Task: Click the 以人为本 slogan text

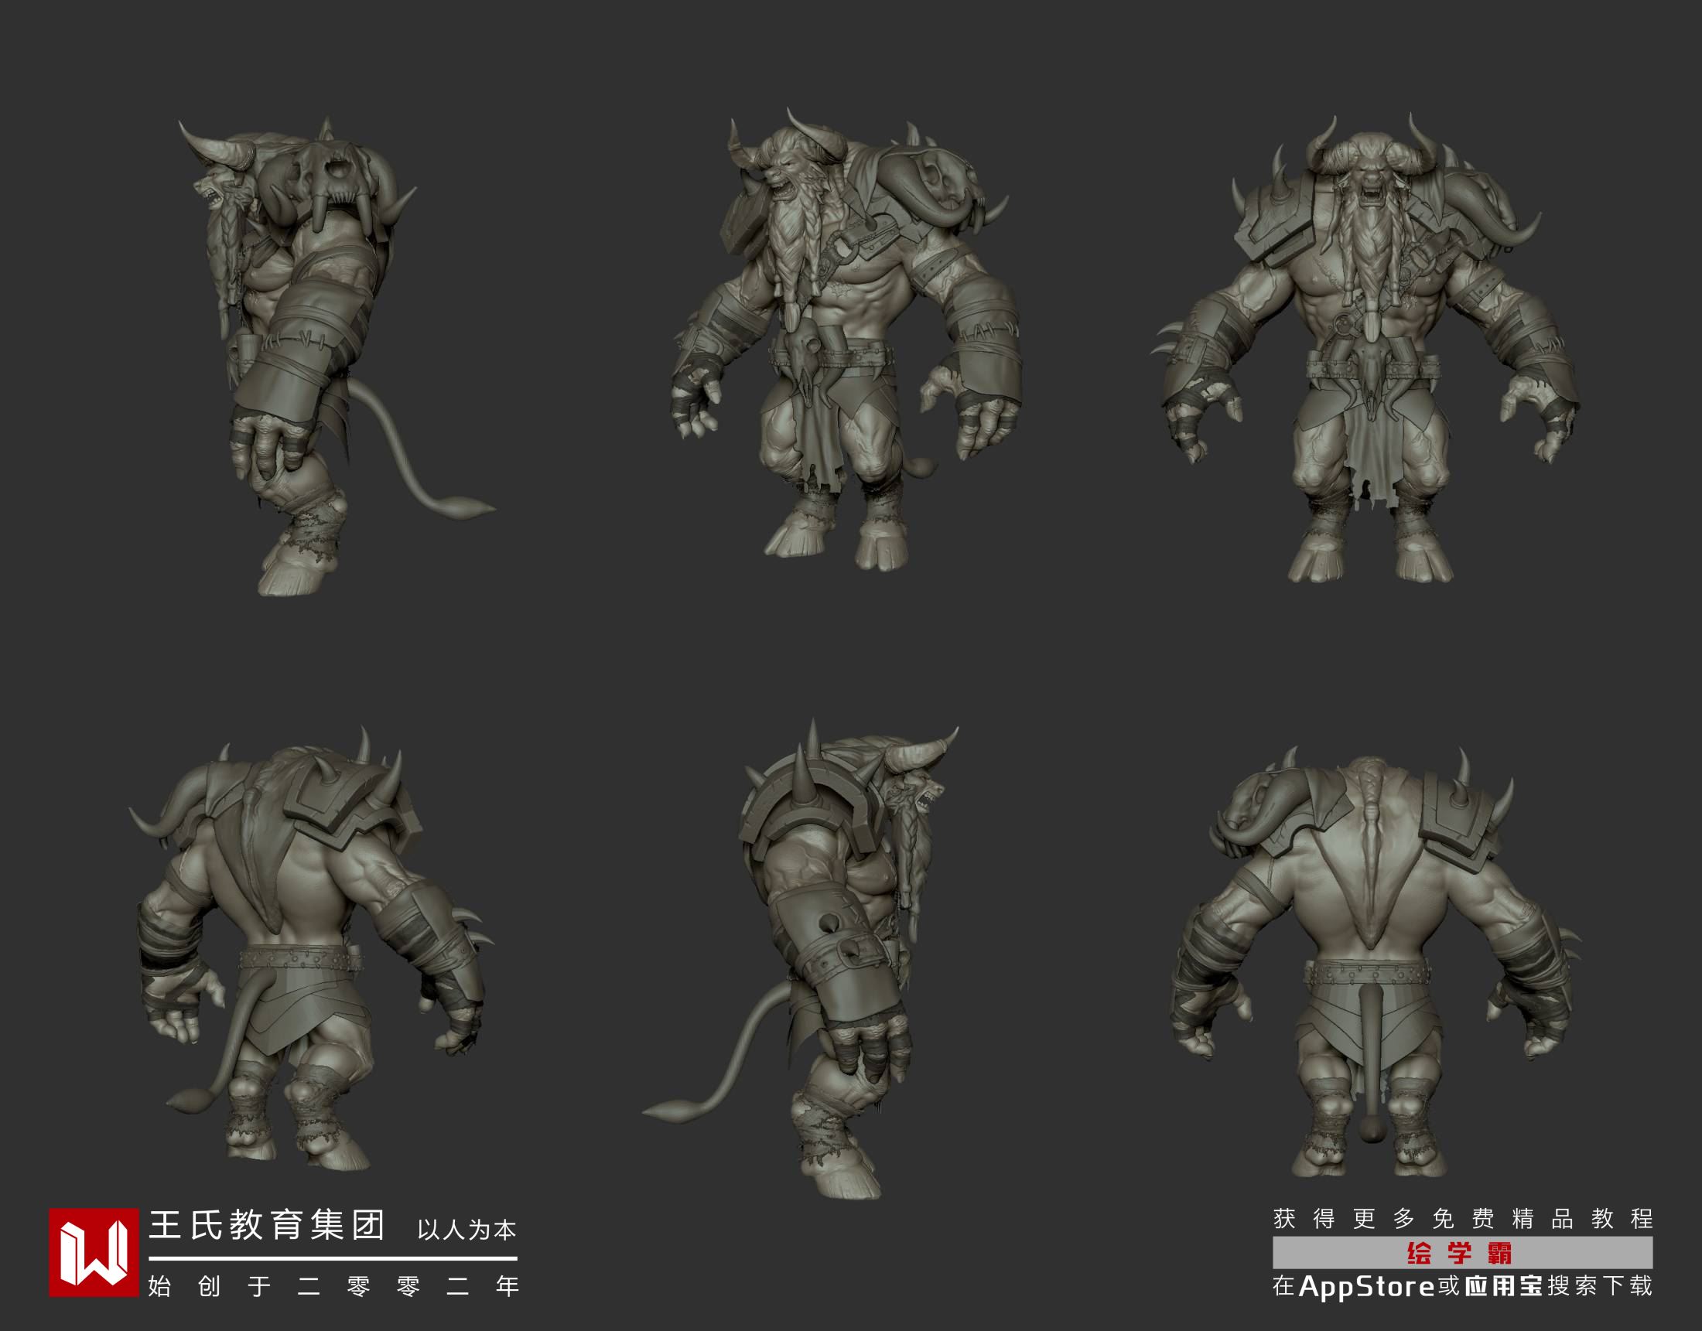Action: 467,1230
